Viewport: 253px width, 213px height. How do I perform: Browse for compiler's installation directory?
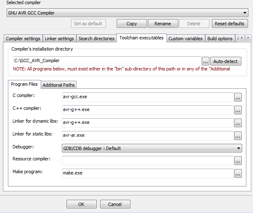pyautogui.click(x=205, y=61)
